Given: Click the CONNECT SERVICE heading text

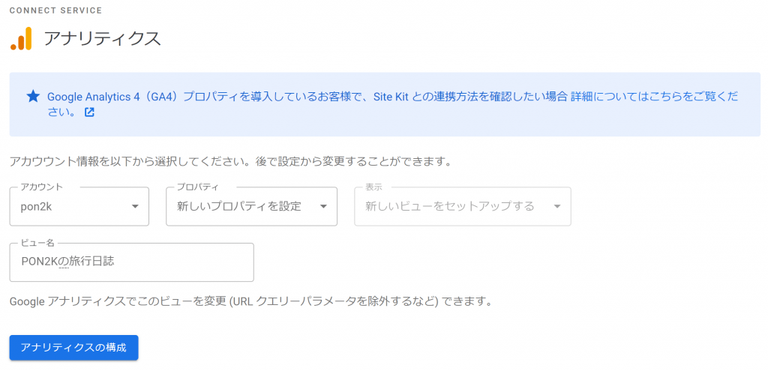Looking at the screenshot, I should (x=55, y=10).
